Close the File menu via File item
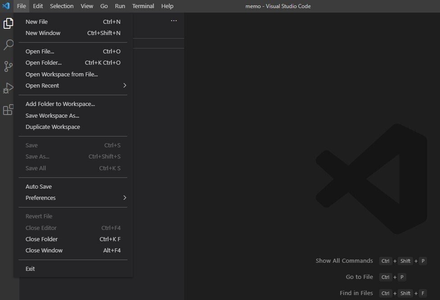The width and height of the screenshot is (440, 300). [21, 6]
